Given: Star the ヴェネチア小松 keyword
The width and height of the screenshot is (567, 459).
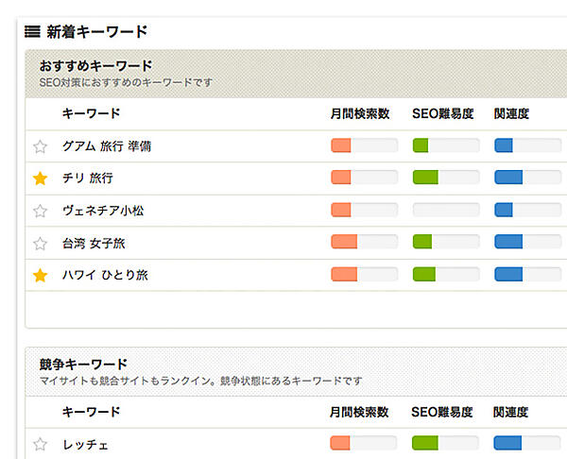Looking at the screenshot, I should [x=40, y=211].
